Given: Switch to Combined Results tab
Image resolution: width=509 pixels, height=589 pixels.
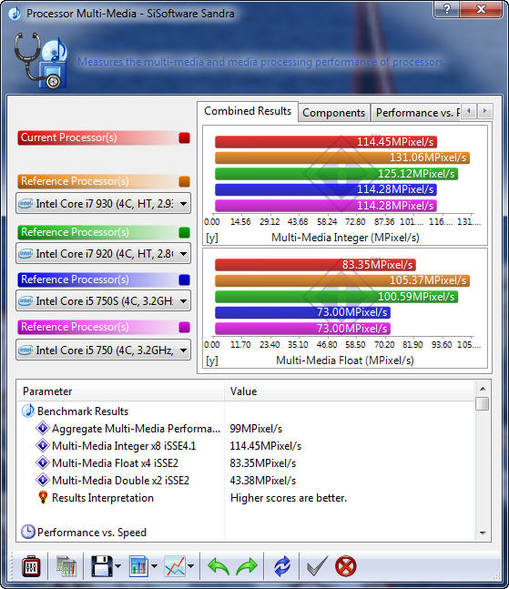Looking at the screenshot, I should pos(248,111).
